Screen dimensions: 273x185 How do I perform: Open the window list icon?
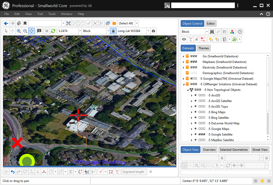[108, 23]
